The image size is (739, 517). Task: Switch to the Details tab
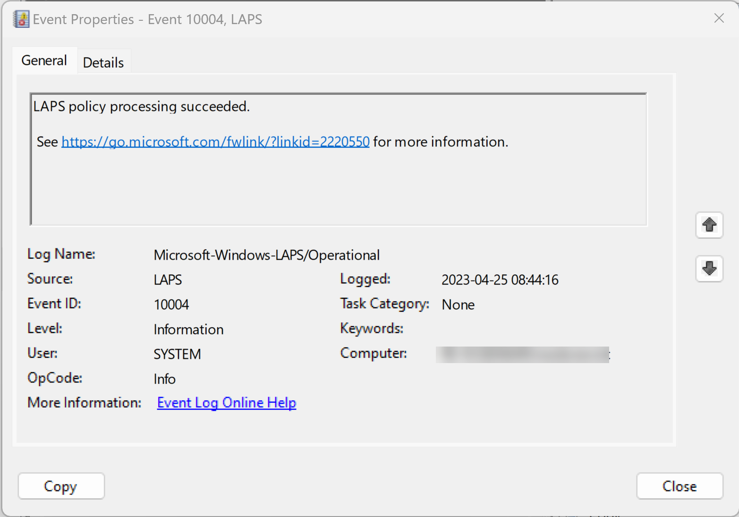click(103, 62)
